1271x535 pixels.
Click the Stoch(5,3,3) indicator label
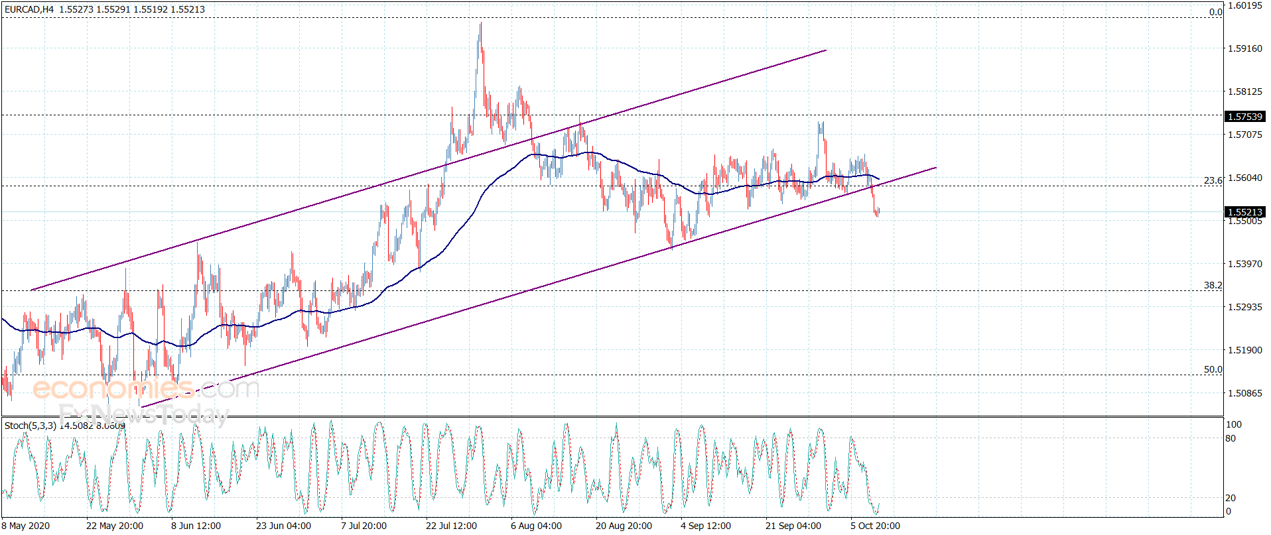tap(31, 426)
